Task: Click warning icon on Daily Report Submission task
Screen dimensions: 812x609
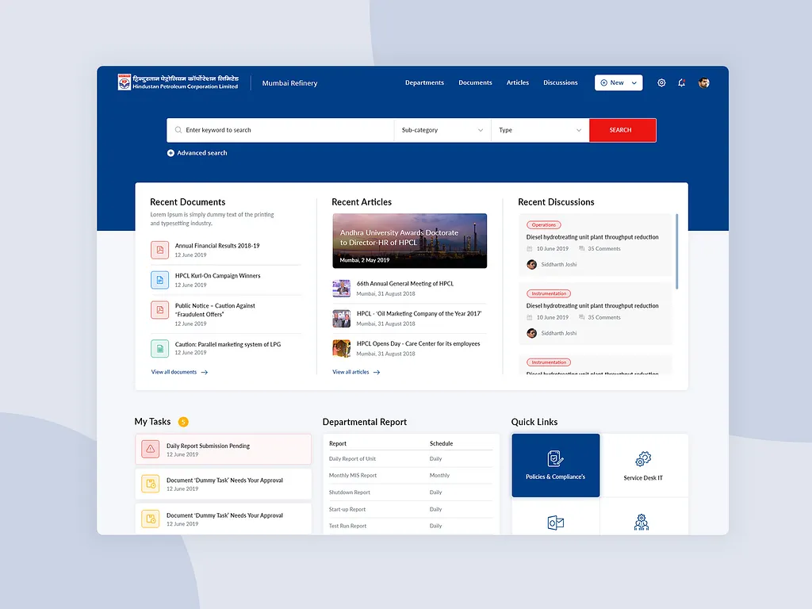Action: 151,449
